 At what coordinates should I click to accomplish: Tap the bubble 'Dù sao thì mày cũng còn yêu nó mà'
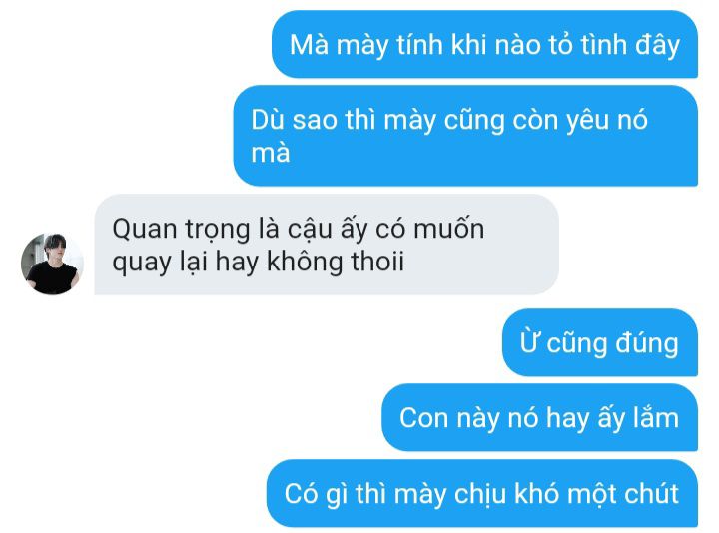(465, 136)
